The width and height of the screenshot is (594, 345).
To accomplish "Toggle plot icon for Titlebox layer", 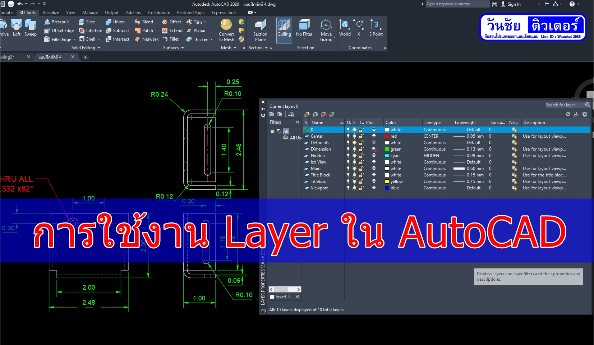I will [x=374, y=181].
